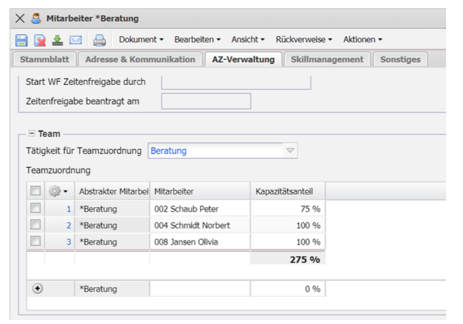Click the plus icon to add team row

coord(37,288)
